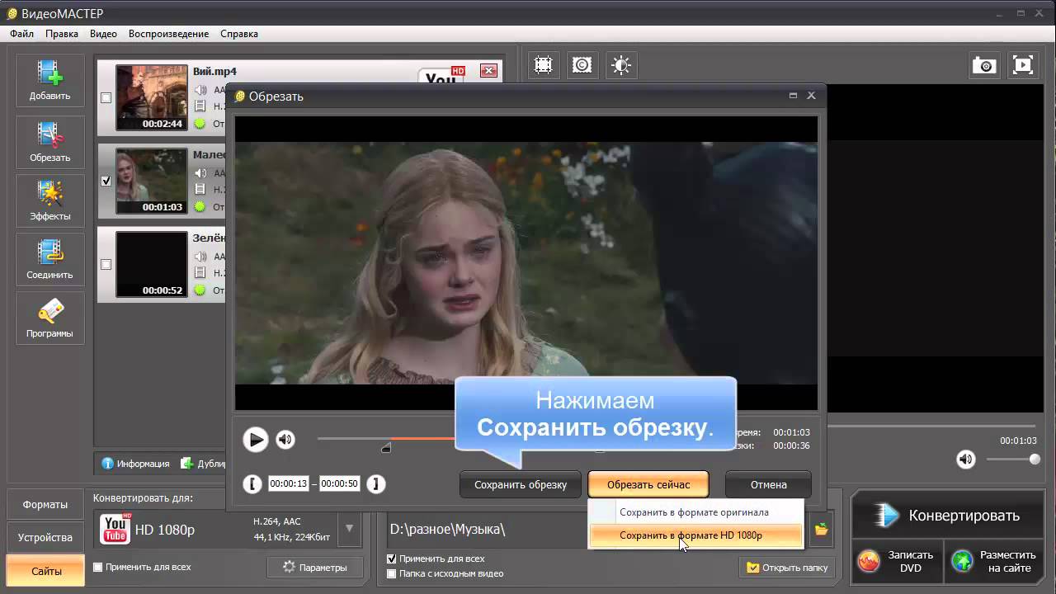Click Отмена to cancel trimming
This screenshot has width=1056, height=594.
[x=768, y=484]
